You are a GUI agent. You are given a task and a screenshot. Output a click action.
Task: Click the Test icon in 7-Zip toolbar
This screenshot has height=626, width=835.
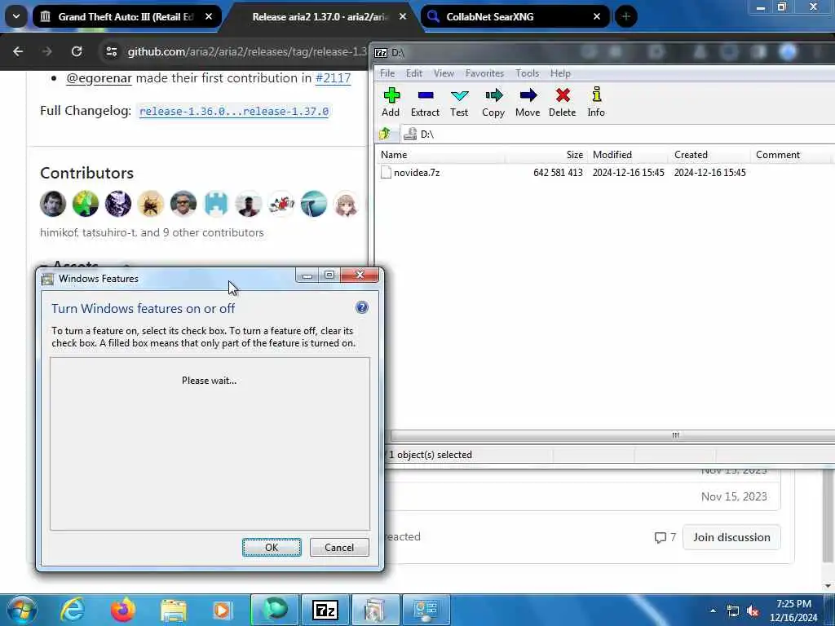point(459,102)
